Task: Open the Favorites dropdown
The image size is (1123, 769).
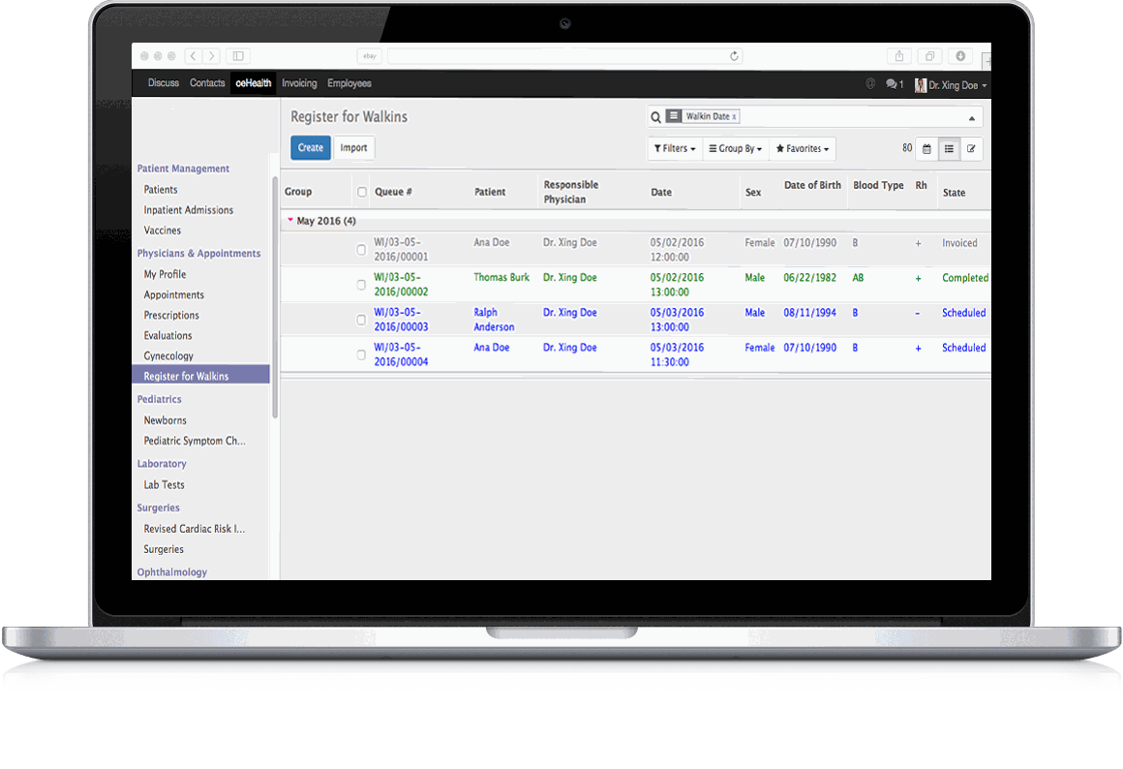Action: click(x=803, y=149)
